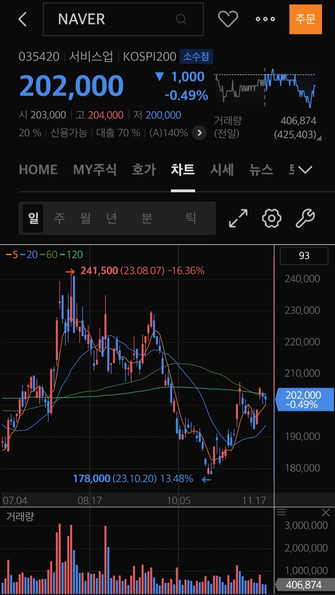Tap the 08.17 date axis label

pos(90,500)
